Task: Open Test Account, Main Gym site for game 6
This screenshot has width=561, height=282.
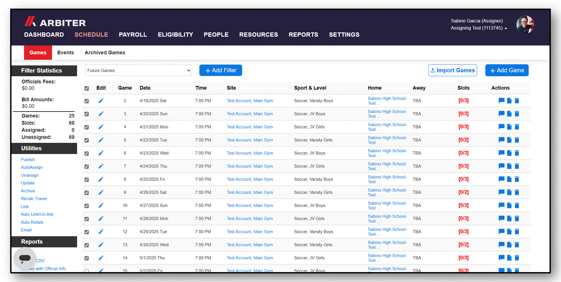Action: pyautogui.click(x=250, y=153)
